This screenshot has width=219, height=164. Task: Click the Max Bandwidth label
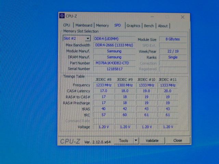pos(78,45)
